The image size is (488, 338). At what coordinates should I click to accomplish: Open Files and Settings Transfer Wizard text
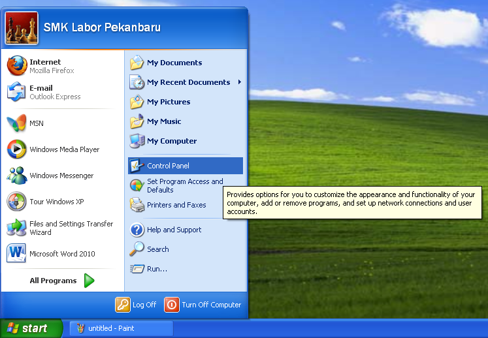[71, 228]
